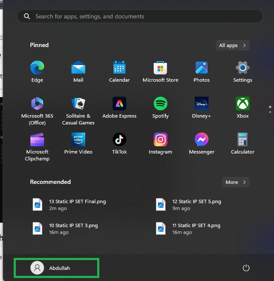Launch Spotify
The image size is (274, 281).
click(x=161, y=107)
